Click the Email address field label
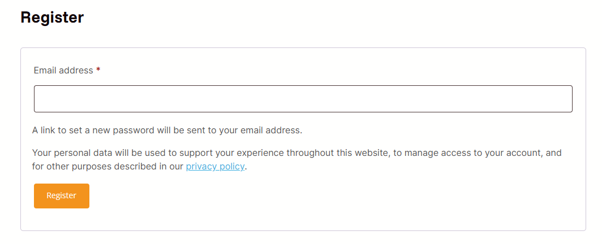 tap(63, 71)
